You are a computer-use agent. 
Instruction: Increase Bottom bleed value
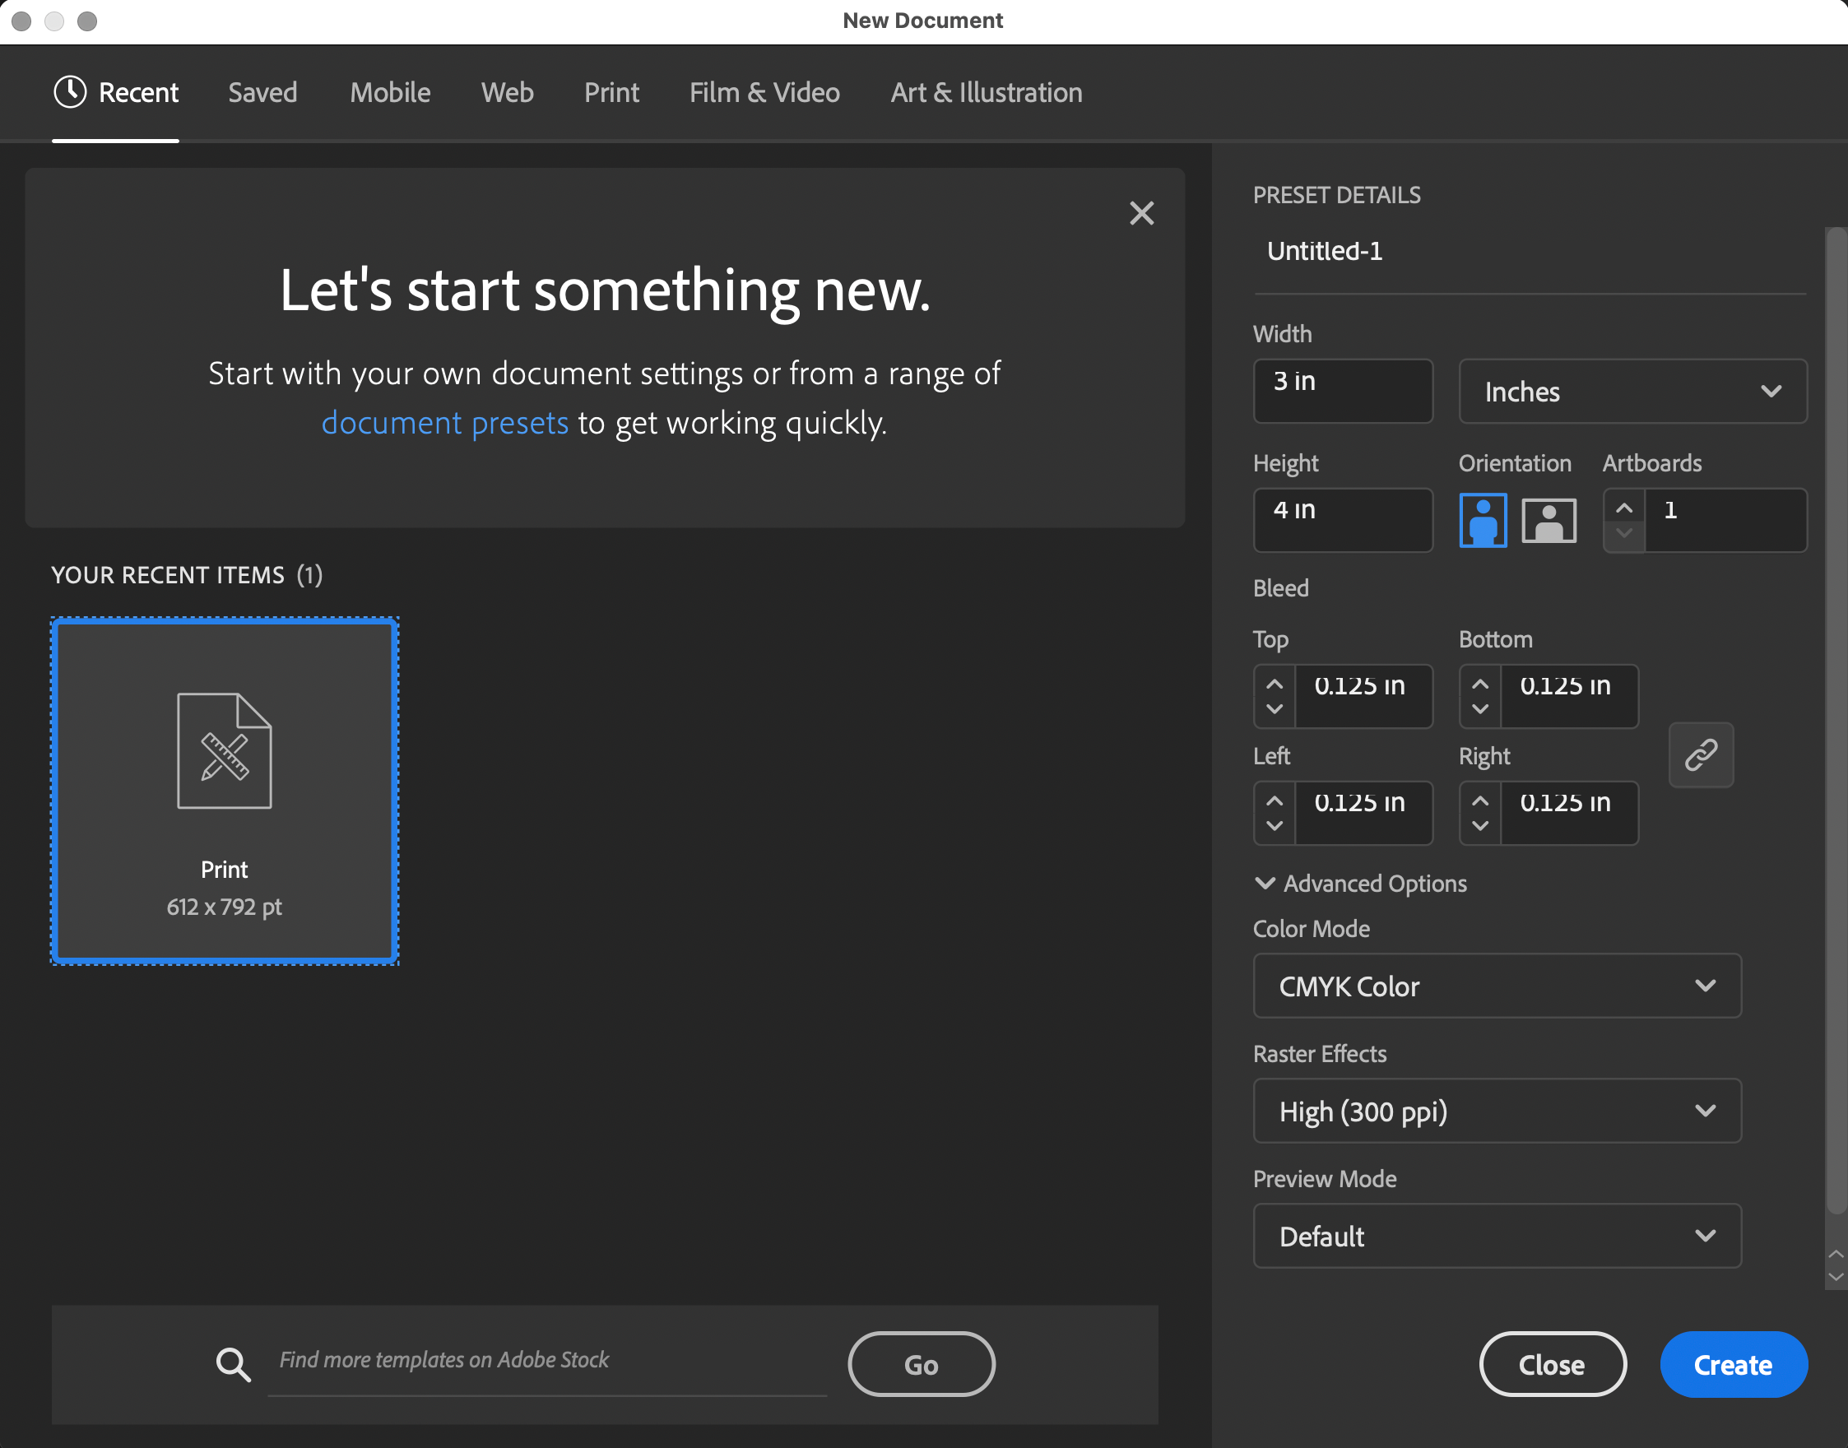tap(1480, 685)
